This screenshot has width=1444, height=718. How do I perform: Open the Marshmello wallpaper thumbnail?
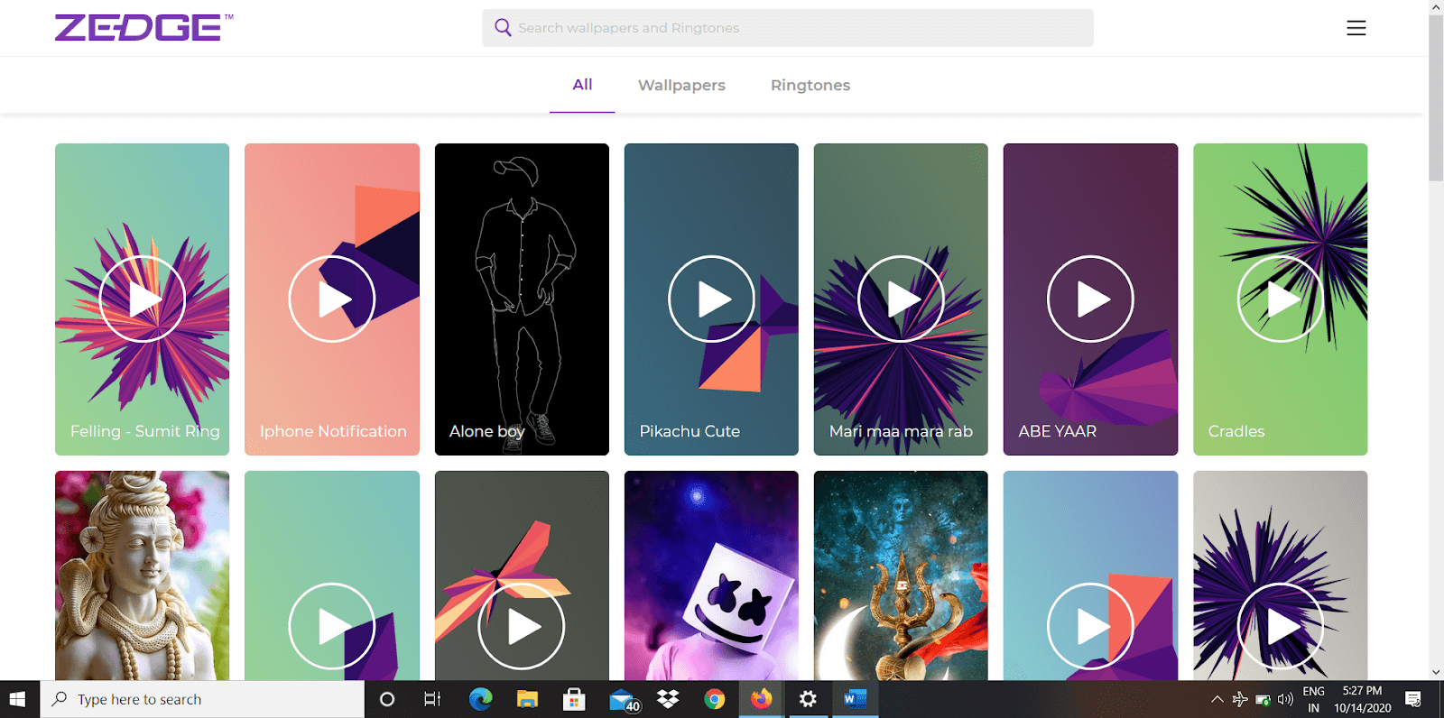coord(711,575)
